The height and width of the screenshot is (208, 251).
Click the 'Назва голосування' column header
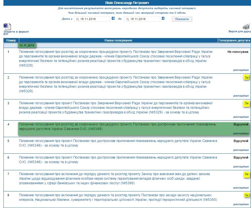click(118, 41)
